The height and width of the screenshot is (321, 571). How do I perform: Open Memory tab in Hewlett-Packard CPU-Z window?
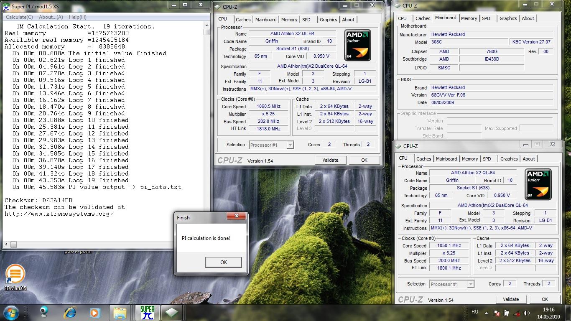(x=469, y=18)
